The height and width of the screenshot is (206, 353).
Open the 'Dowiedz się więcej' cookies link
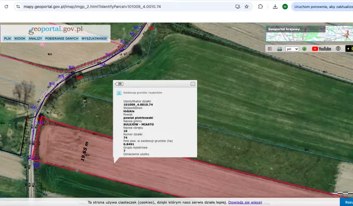(x=245, y=202)
